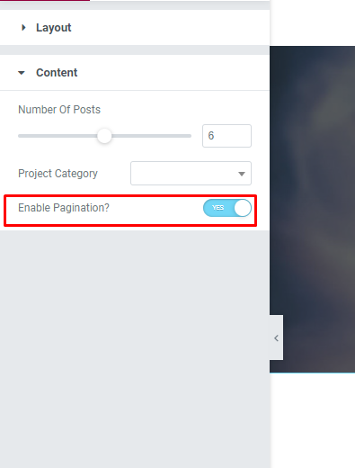
Task: Click the Enable Pagination? label
Action: click(x=64, y=208)
